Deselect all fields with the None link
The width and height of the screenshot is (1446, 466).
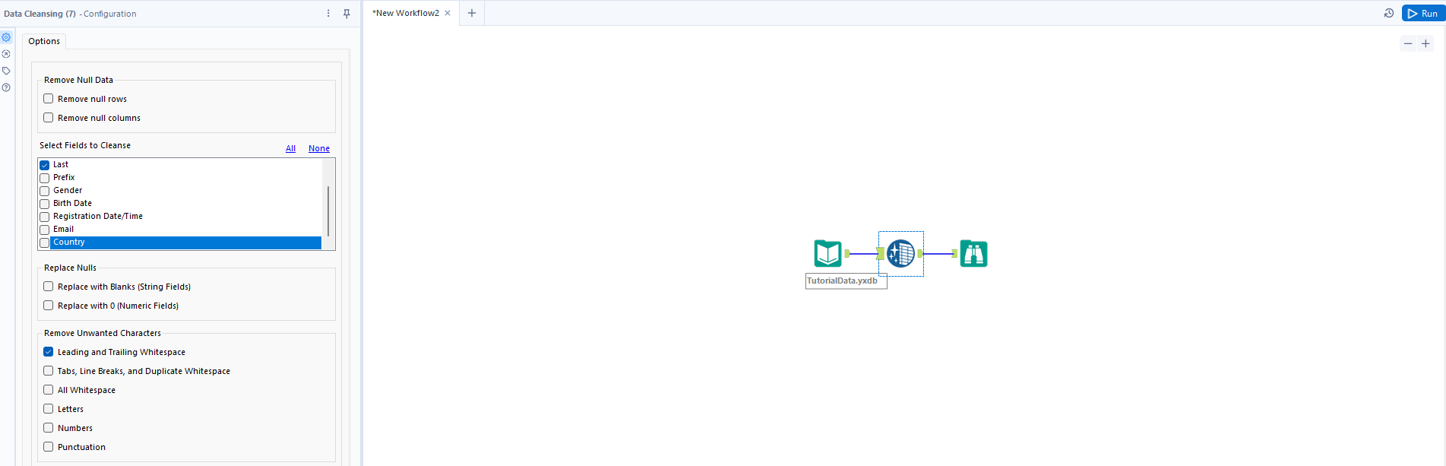point(319,148)
